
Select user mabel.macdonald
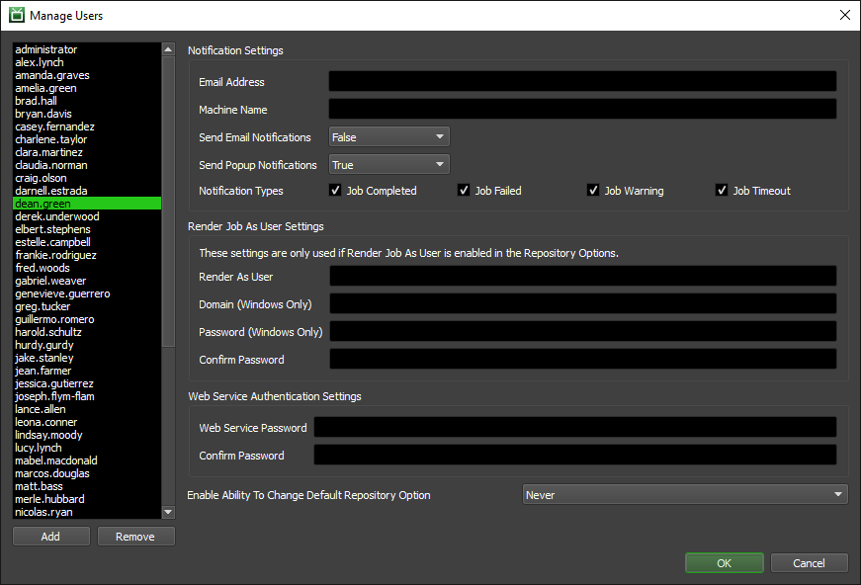tap(87, 460)
